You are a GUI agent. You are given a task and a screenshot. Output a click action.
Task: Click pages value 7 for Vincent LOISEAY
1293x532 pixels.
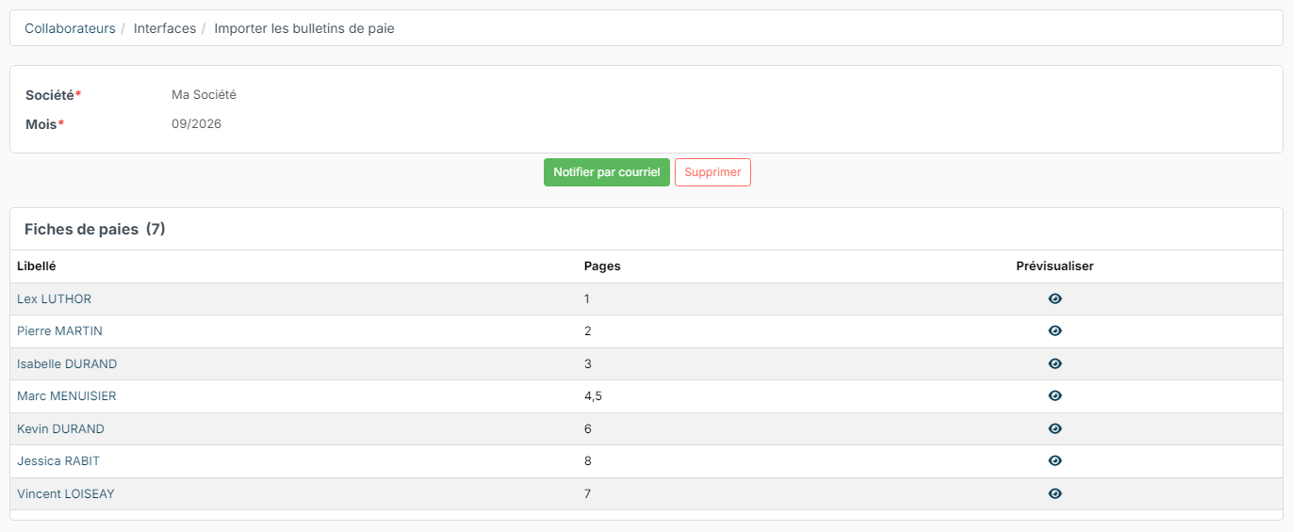[x=588, y=493]
